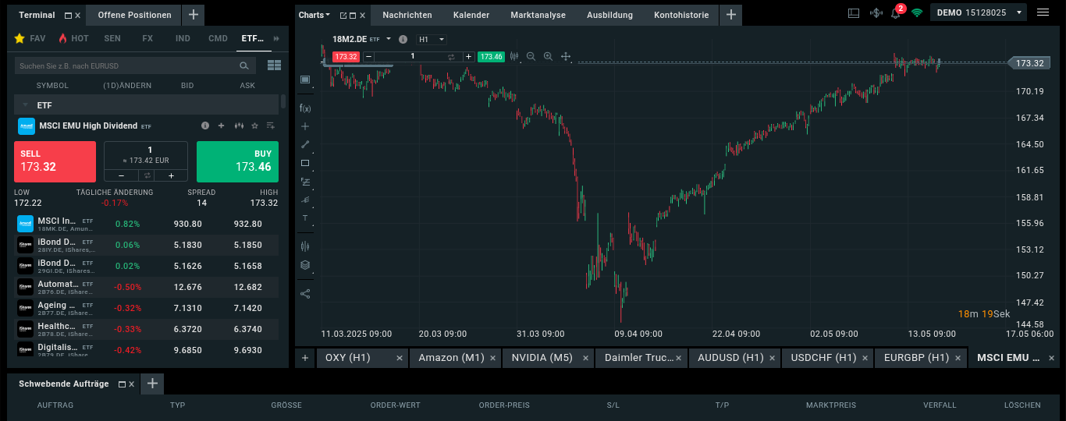Viewport: 1066px width, 421px height.
Task: Open chart instrument info icon
Action: tap(403, 39)
